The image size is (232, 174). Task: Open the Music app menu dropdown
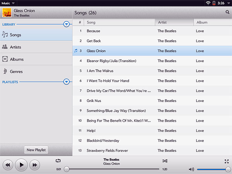coord(8,3)
